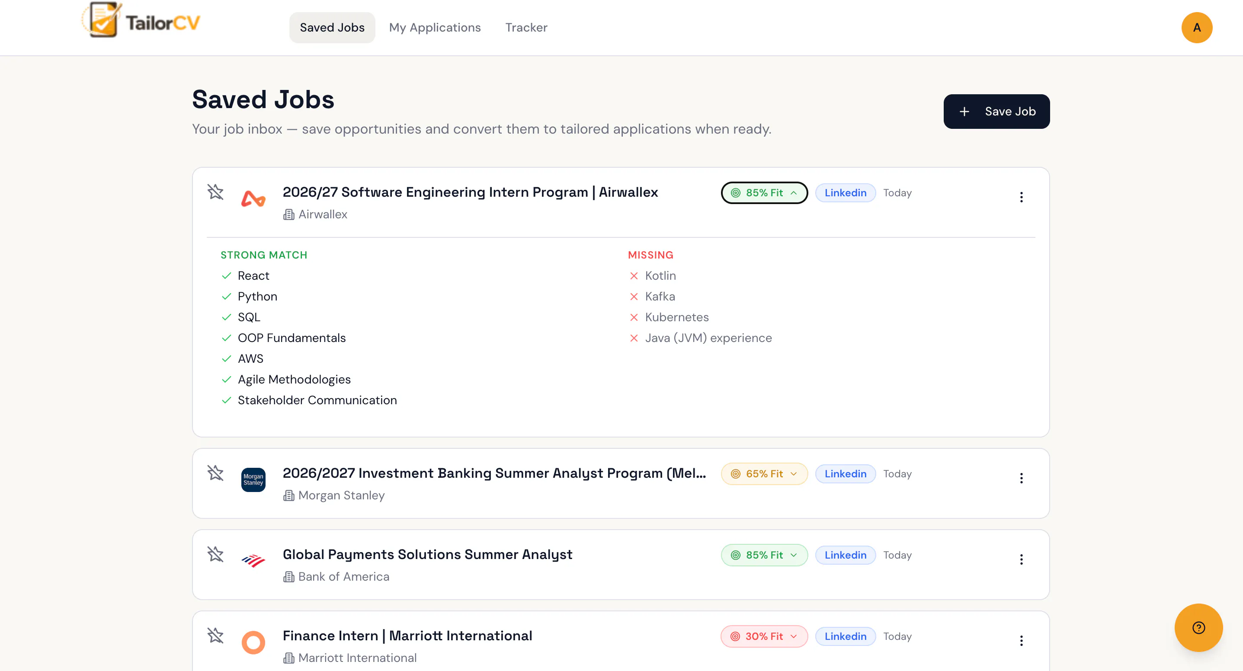This screenshot has width=1243, height=671.
Task: Click the AWS strong match item
Action: 250,358
